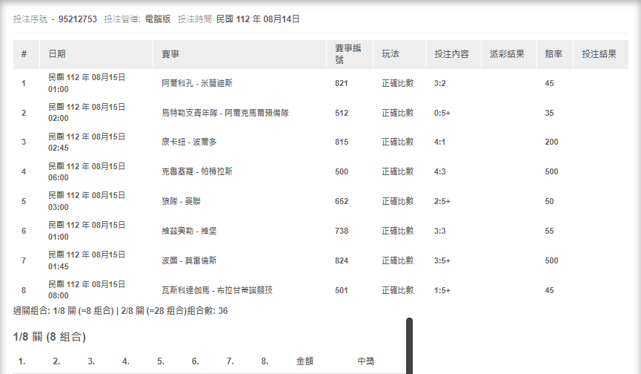Click odds value 35 in row 2
The height and width of the screenshot is (374, 641).
click(x=549, y=113)
